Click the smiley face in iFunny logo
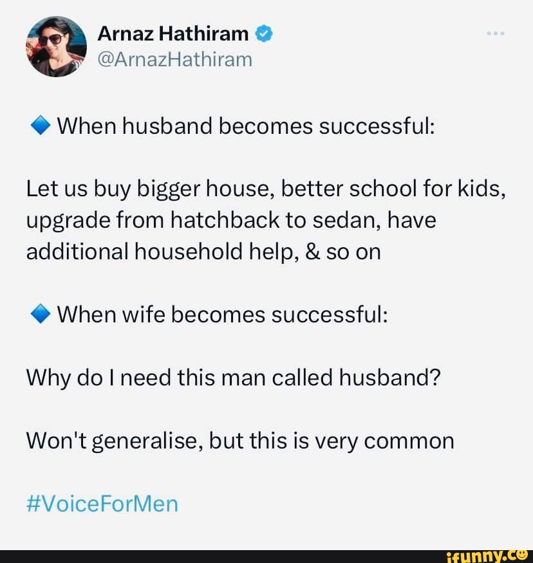The image size is (533, 563). pyautogui.click(x=525, y=555)
